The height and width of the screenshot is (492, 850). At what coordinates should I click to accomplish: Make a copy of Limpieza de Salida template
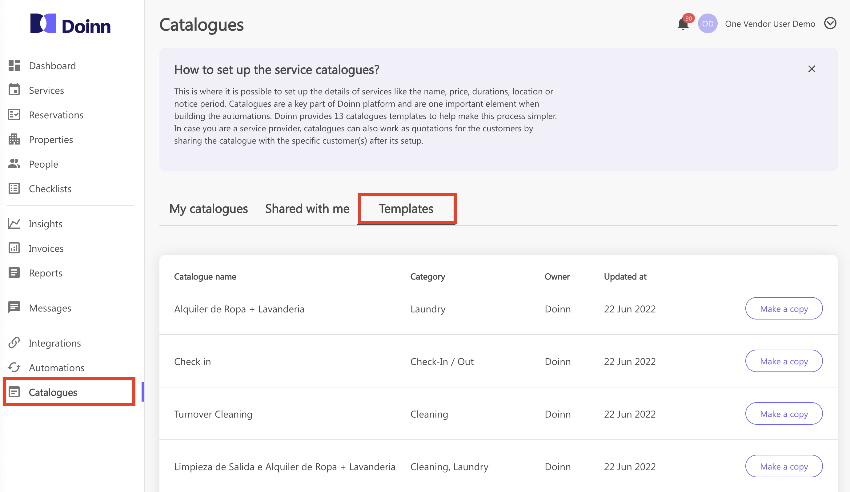[x=784, y=466]
